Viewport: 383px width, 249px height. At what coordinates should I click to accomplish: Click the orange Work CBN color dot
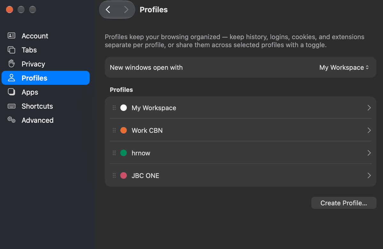pos(124,130)
